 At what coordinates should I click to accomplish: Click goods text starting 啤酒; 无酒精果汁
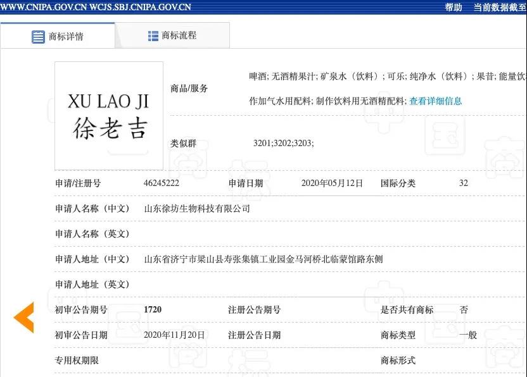tap(388, 77)
